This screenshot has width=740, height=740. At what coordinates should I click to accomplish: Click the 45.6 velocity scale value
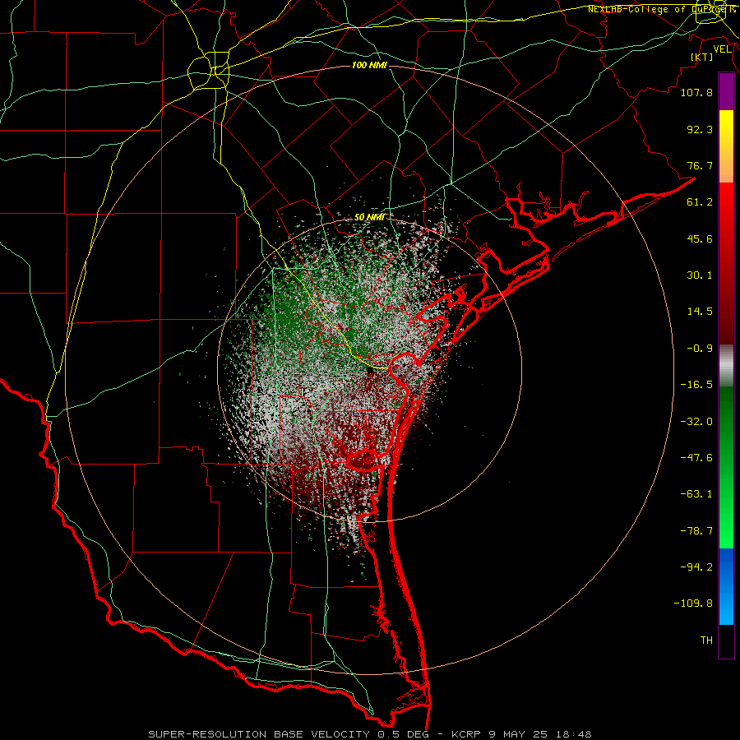pyautogui.click(x=700, y=238)
